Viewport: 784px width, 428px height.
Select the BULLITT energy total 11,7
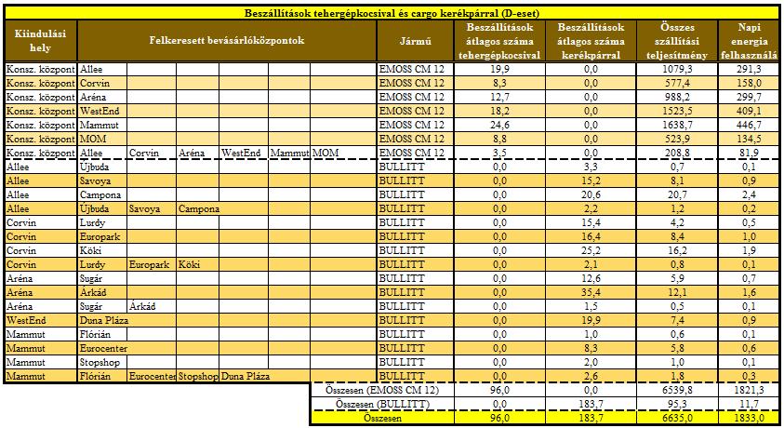tap(749, 405)
